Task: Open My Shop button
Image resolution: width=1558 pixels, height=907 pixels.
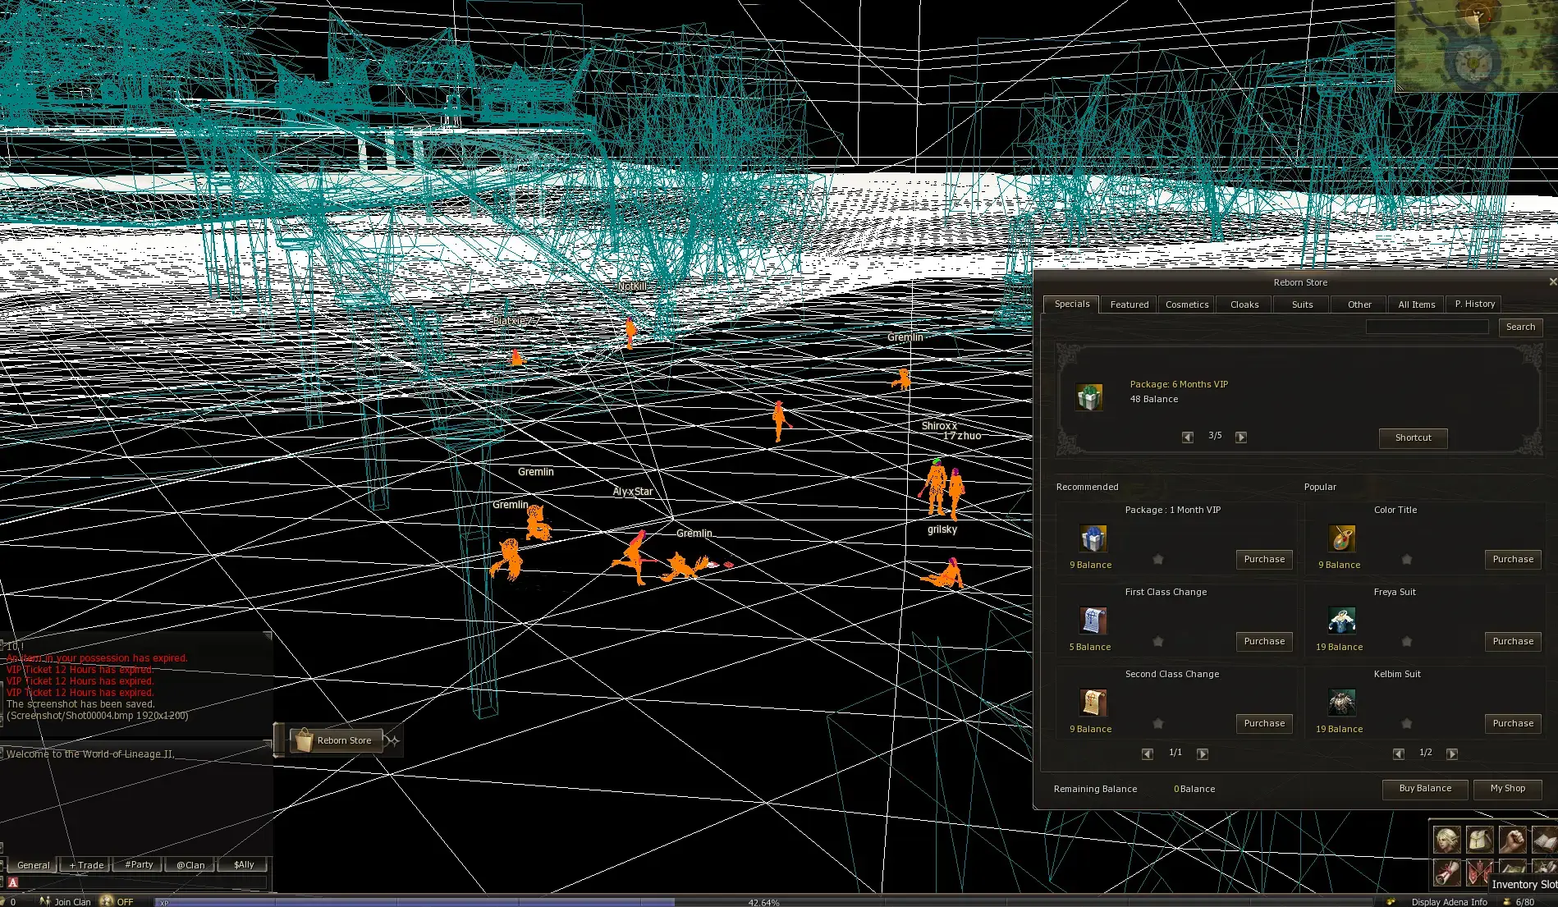Action: (x=1508, y=789)
